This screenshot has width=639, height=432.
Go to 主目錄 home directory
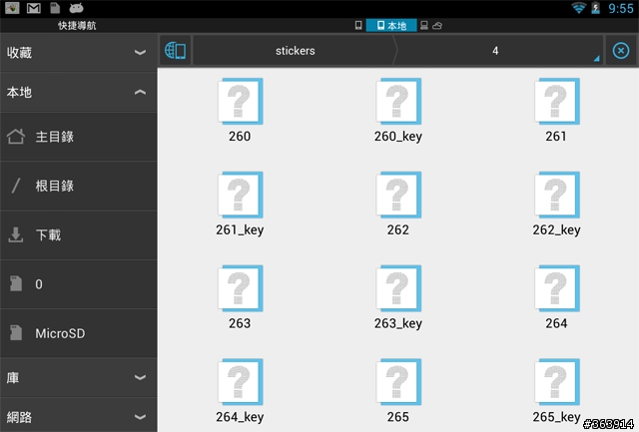pos(79,137)
